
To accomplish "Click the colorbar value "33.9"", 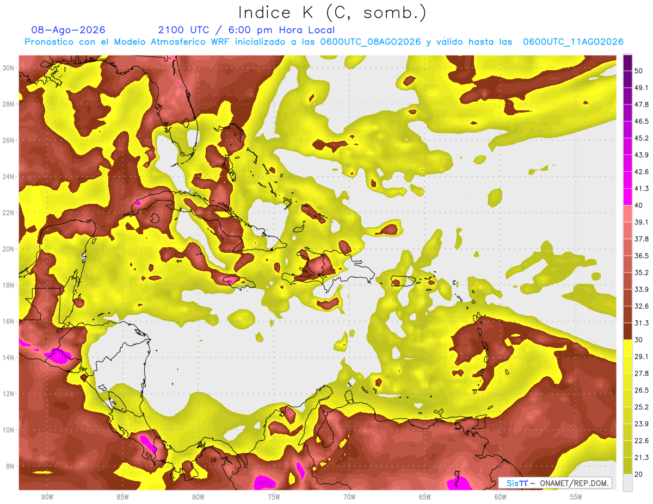I will [642, 289].
